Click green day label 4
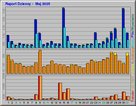Screen dimensions: 136x106 tap(20, 103)
